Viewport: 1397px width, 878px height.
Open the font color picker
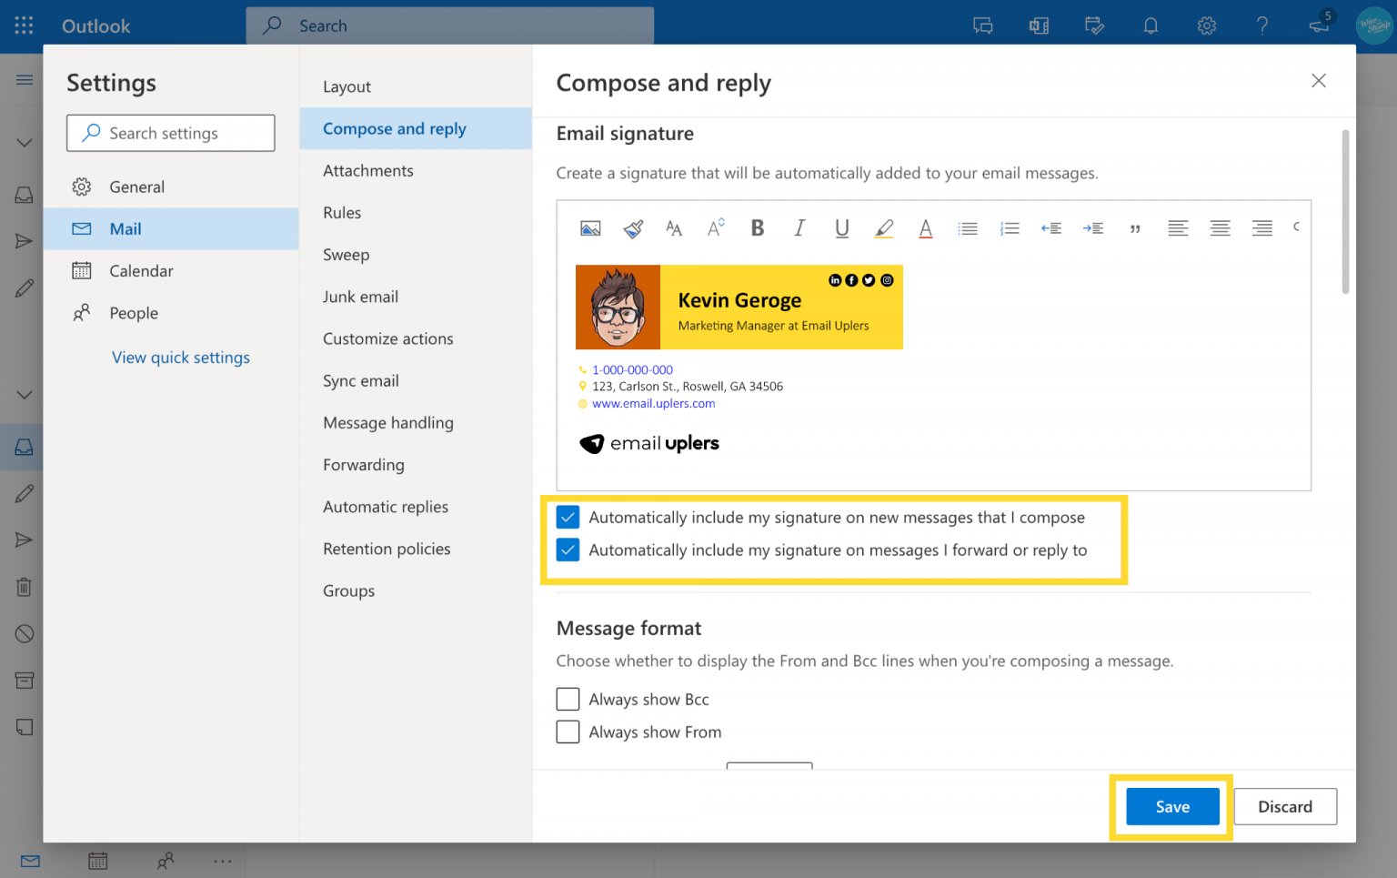point(925,228)
